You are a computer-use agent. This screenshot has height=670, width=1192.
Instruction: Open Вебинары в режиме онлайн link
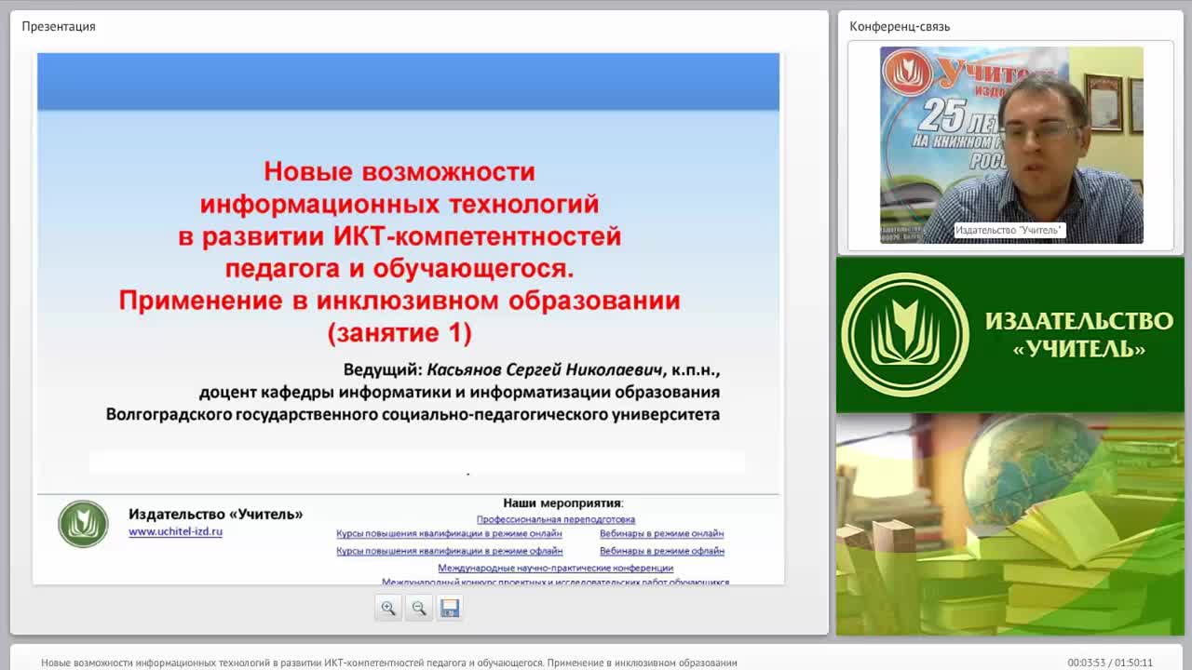pyautogui.click(x=662, y=534)
